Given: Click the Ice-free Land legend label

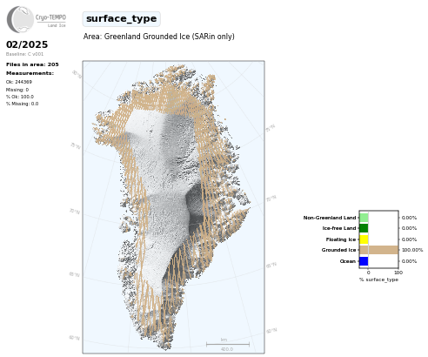Looking at the screenshot, I should (x=339, y=228).
